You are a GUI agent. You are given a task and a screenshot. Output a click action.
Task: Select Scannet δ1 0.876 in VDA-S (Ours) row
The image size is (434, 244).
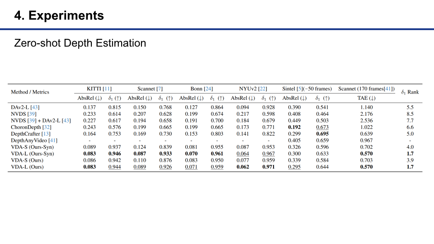coord(165,160)
